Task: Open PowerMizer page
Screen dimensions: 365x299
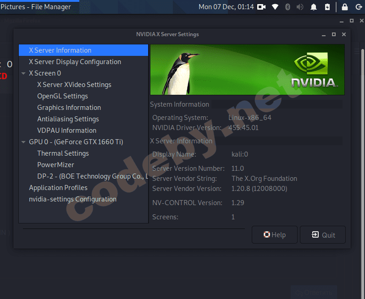Action: tap(55, 165)
